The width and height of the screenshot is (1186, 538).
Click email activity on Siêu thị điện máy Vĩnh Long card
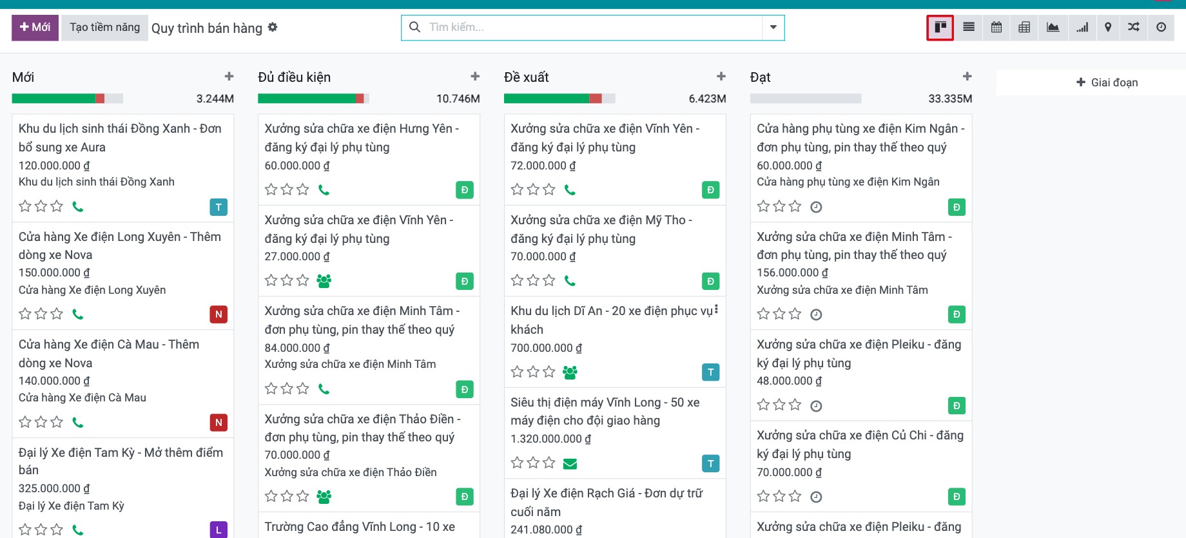(x=570, y=463)
